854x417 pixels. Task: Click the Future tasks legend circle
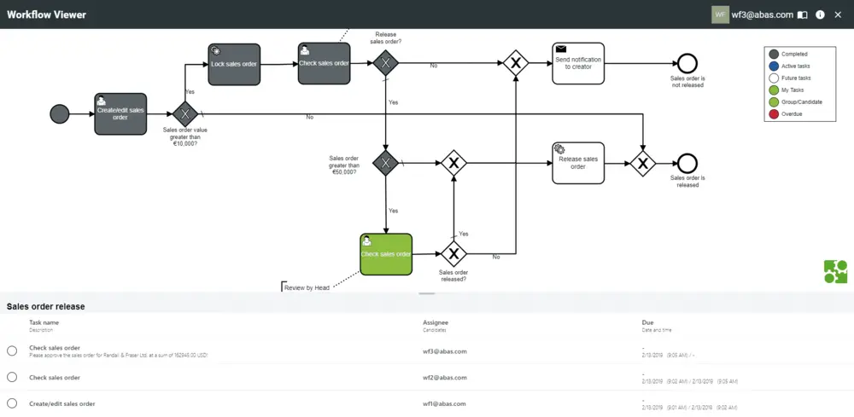[774, 78]
